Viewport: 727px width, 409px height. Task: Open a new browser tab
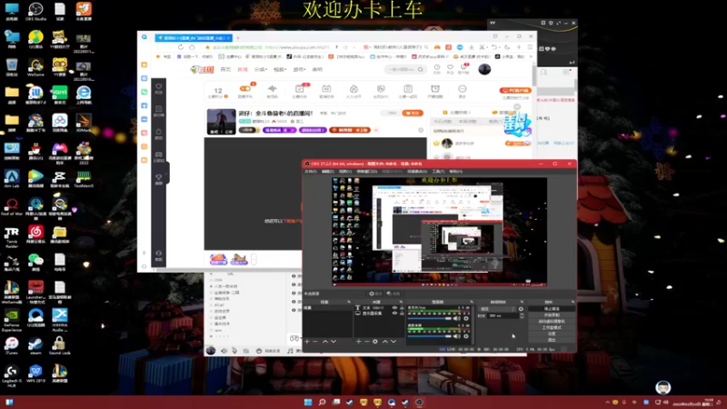[x=238, y=38]
